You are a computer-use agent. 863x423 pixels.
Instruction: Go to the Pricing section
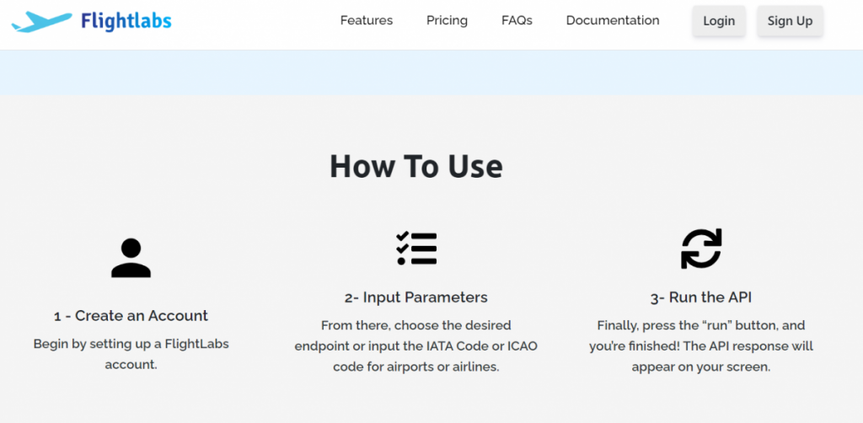(x=447, y=20)
